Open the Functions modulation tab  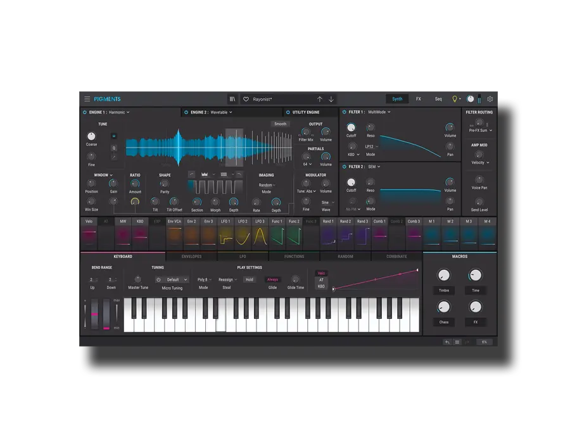[295, 257]
